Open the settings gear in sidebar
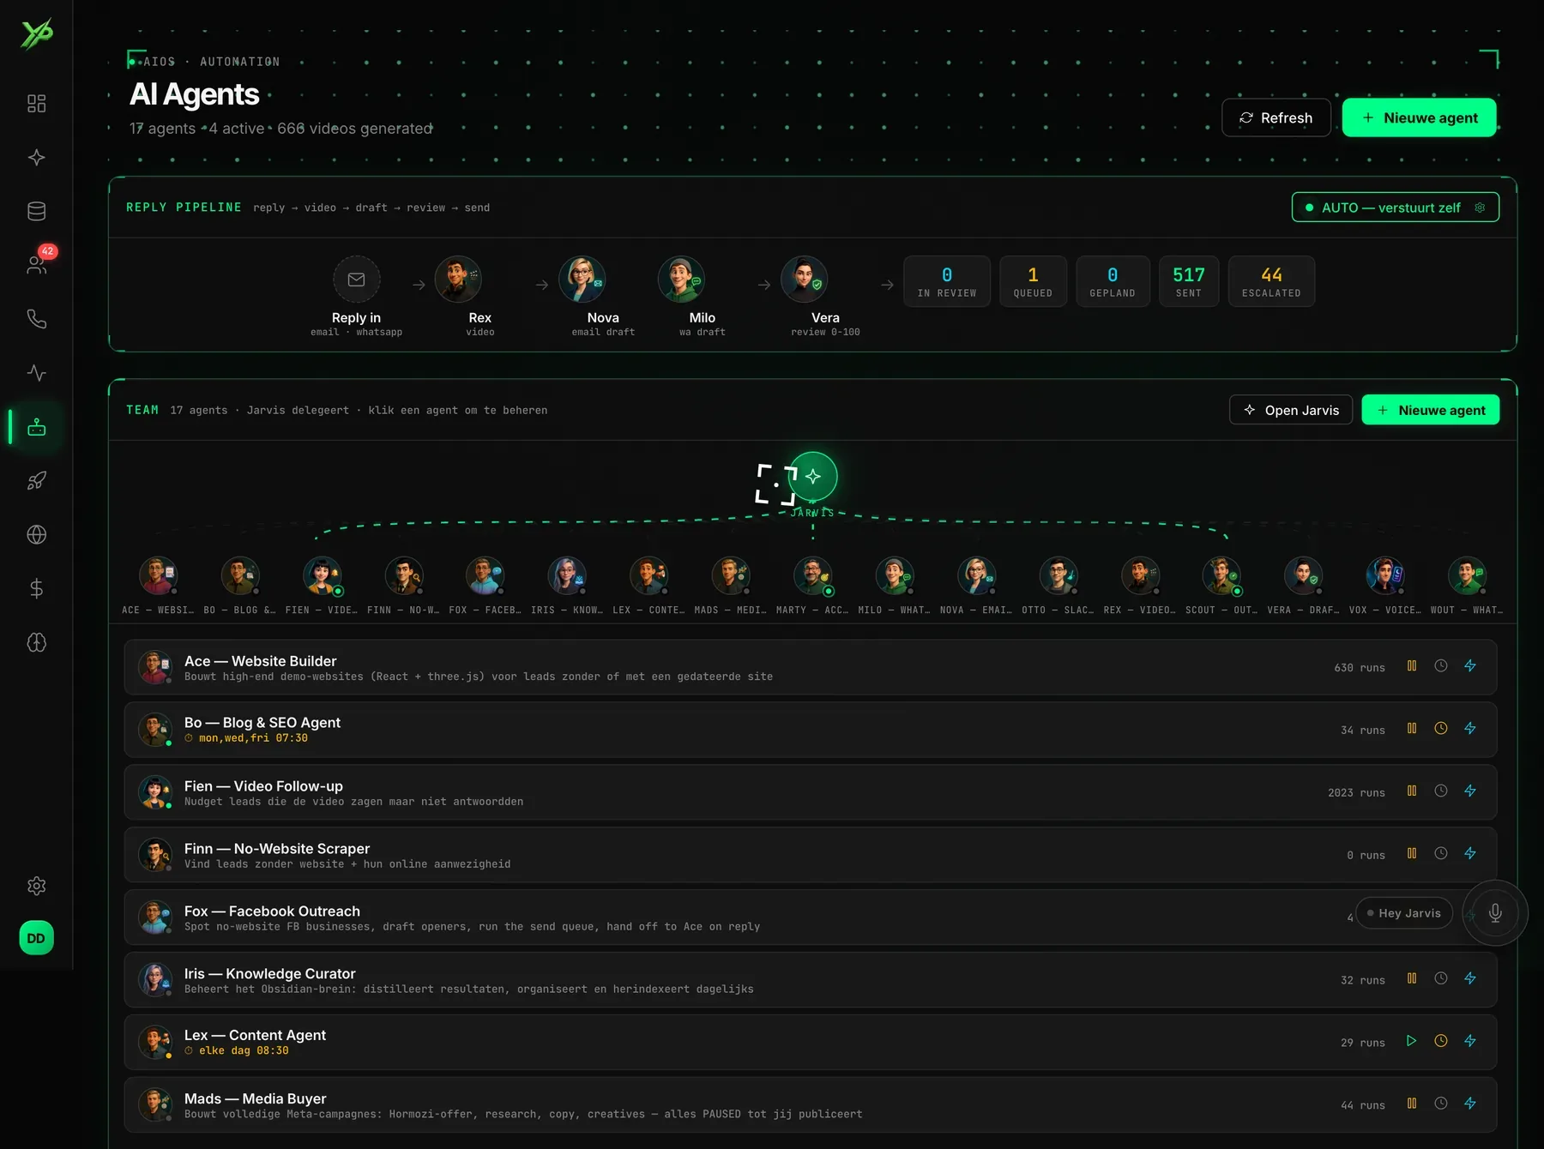The width and height of the screenshot is (1544, 1149). point(36,886)
